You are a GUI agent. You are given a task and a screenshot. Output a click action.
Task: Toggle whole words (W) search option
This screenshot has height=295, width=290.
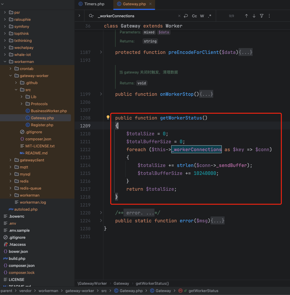[x=202, y=16]
